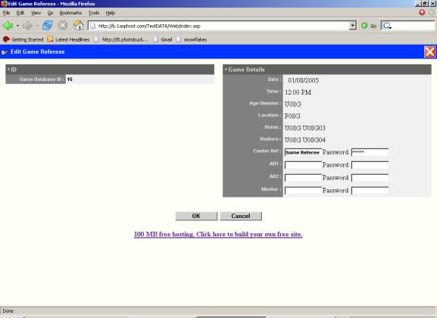This screenshot has width=437, height=318.
Task: Follow the 100 MB free hosting link
Action: pyautogui.click(x=218, y=234)
